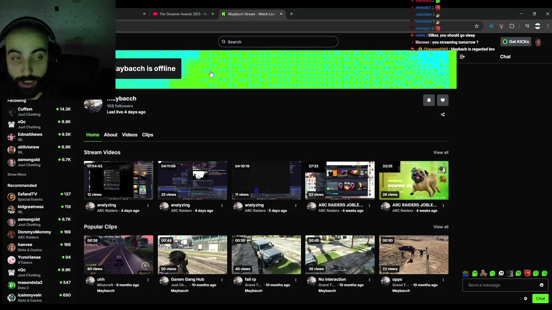552x310 pixels.
Task: Open the Chrome three-dot menu
Action: pyautogui.click(x=548, y=26)
